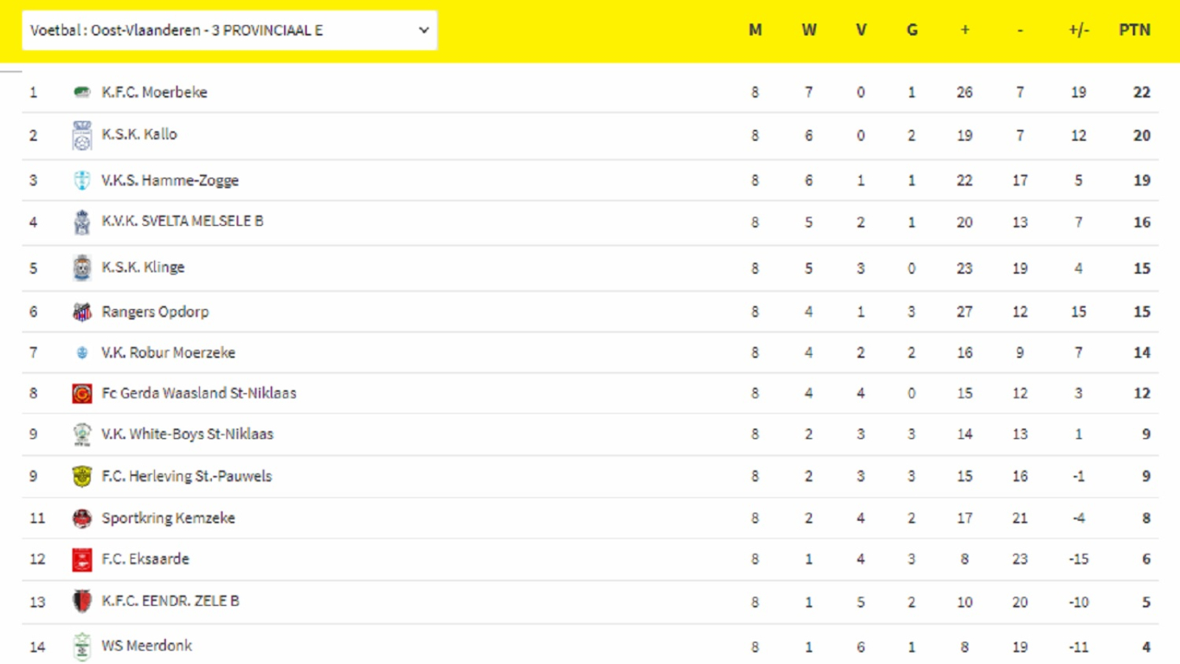Screen dimensions: 1180x664
Task: Select the Sportkring Kemzeke team name
Action: tap(168, 518)
